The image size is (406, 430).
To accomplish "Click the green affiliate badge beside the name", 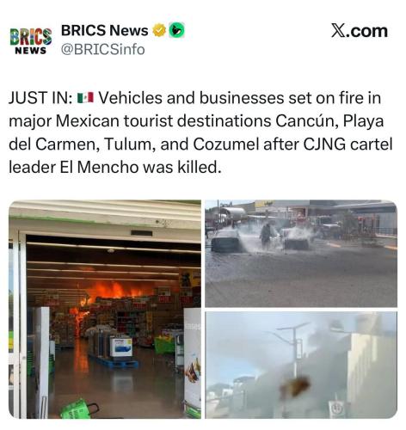I will pos(176,30).
